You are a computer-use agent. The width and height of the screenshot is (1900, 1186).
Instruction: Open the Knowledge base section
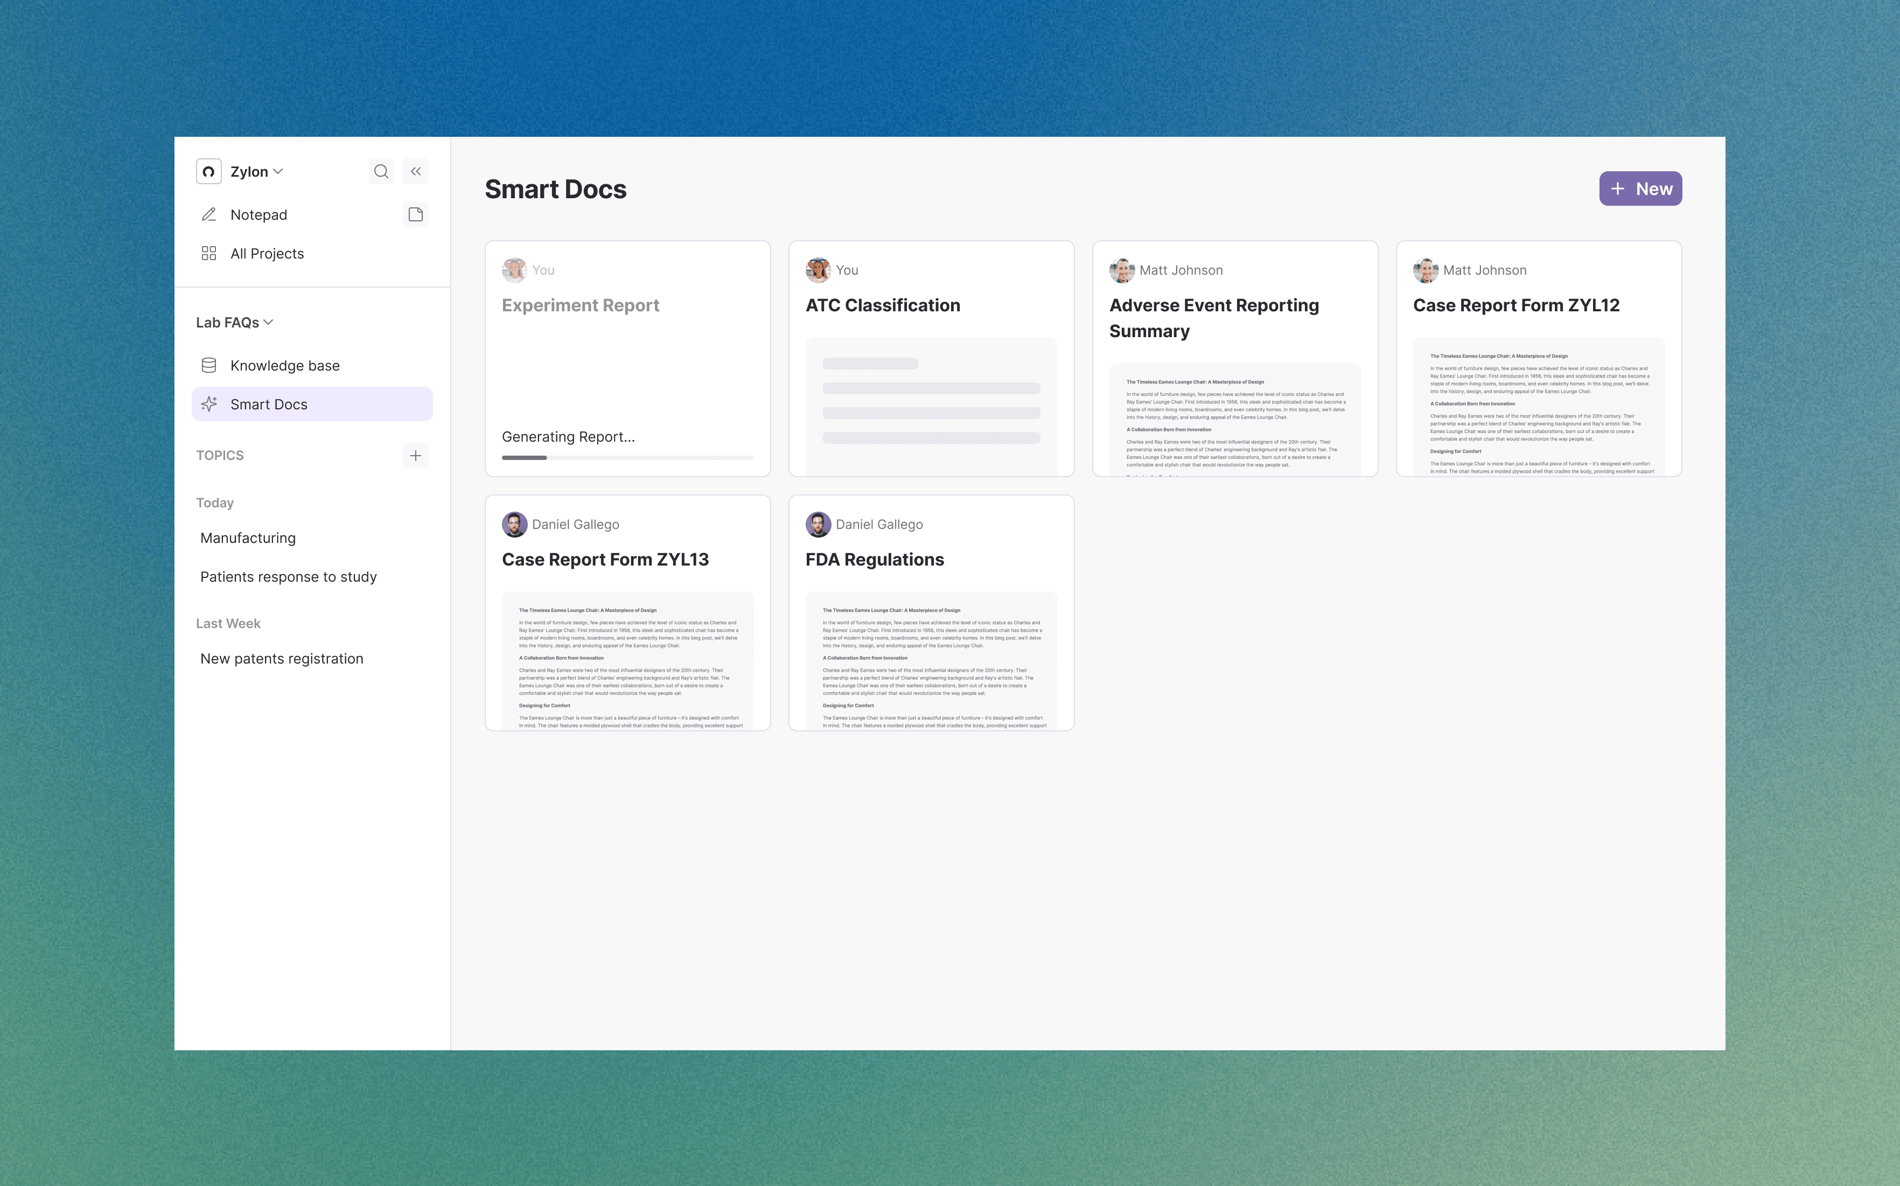285,366
